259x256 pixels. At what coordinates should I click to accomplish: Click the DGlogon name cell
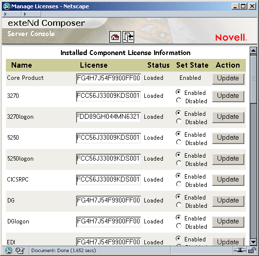(x=18, y=221)
